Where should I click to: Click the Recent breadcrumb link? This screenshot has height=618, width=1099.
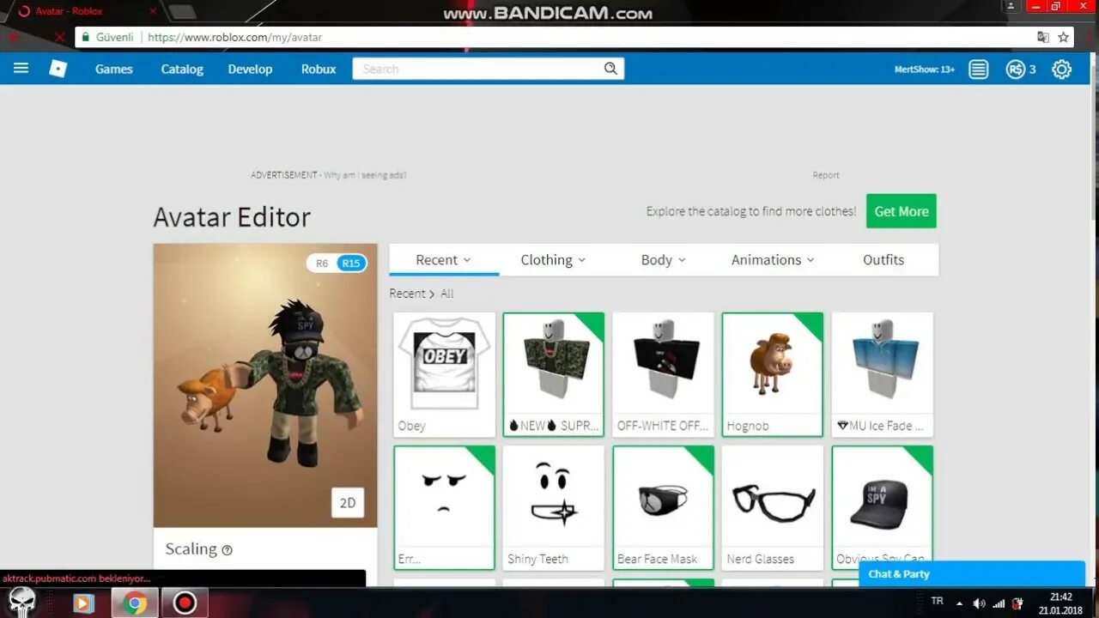tap(407, 294)
